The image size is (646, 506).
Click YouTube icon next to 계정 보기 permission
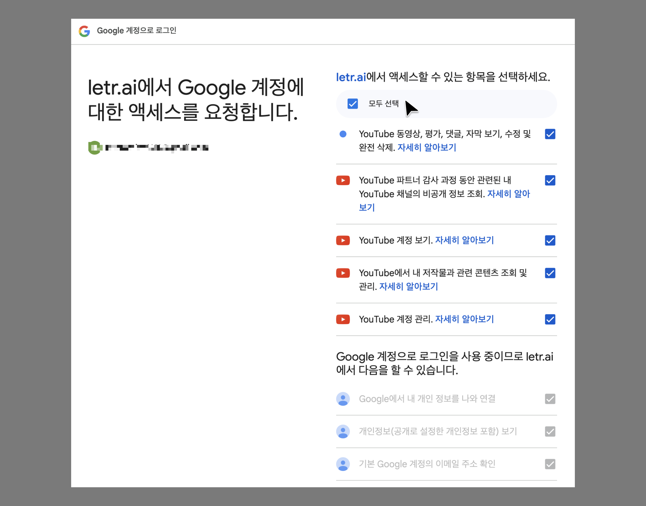[343, 240]
